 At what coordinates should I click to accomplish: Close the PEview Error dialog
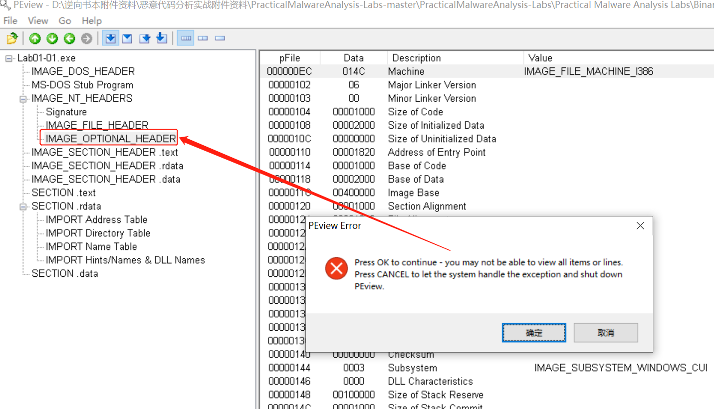pos(640,226)
